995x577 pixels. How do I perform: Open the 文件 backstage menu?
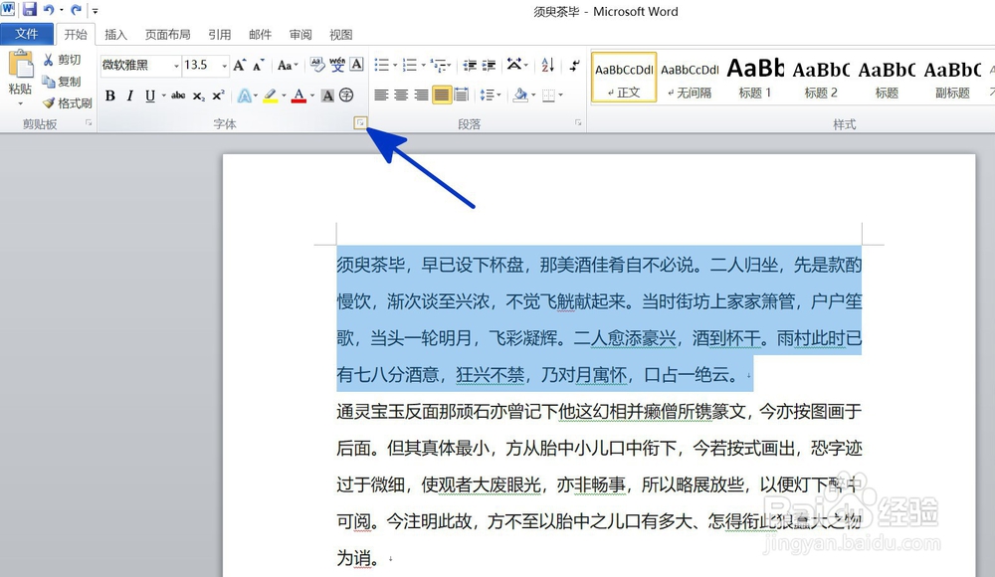[28, 33]
